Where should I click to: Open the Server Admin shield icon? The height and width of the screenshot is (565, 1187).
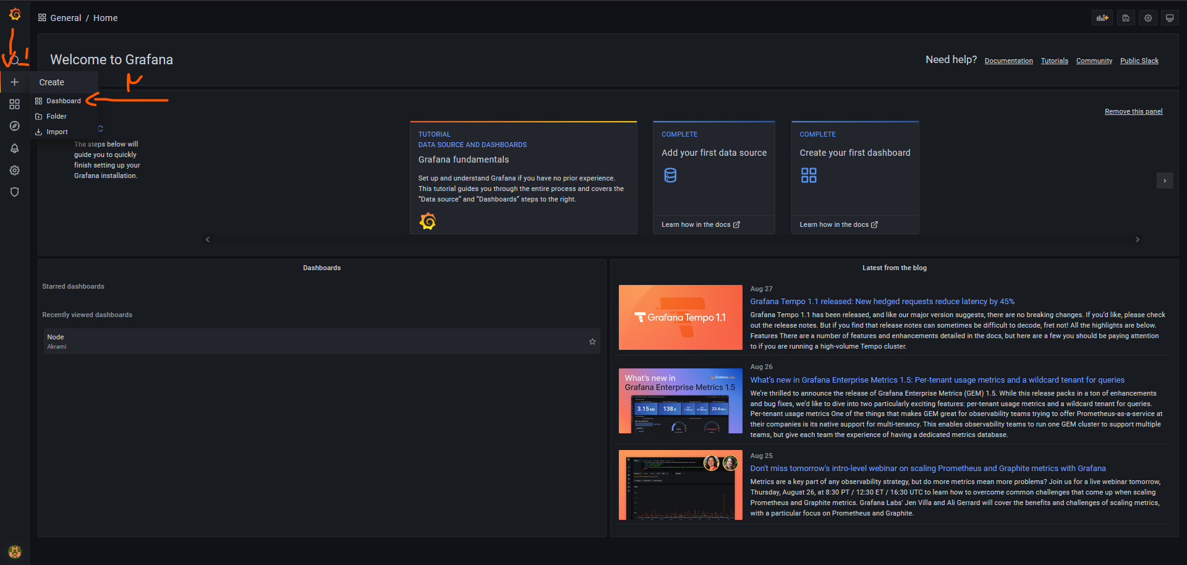(x=15, y=192)
